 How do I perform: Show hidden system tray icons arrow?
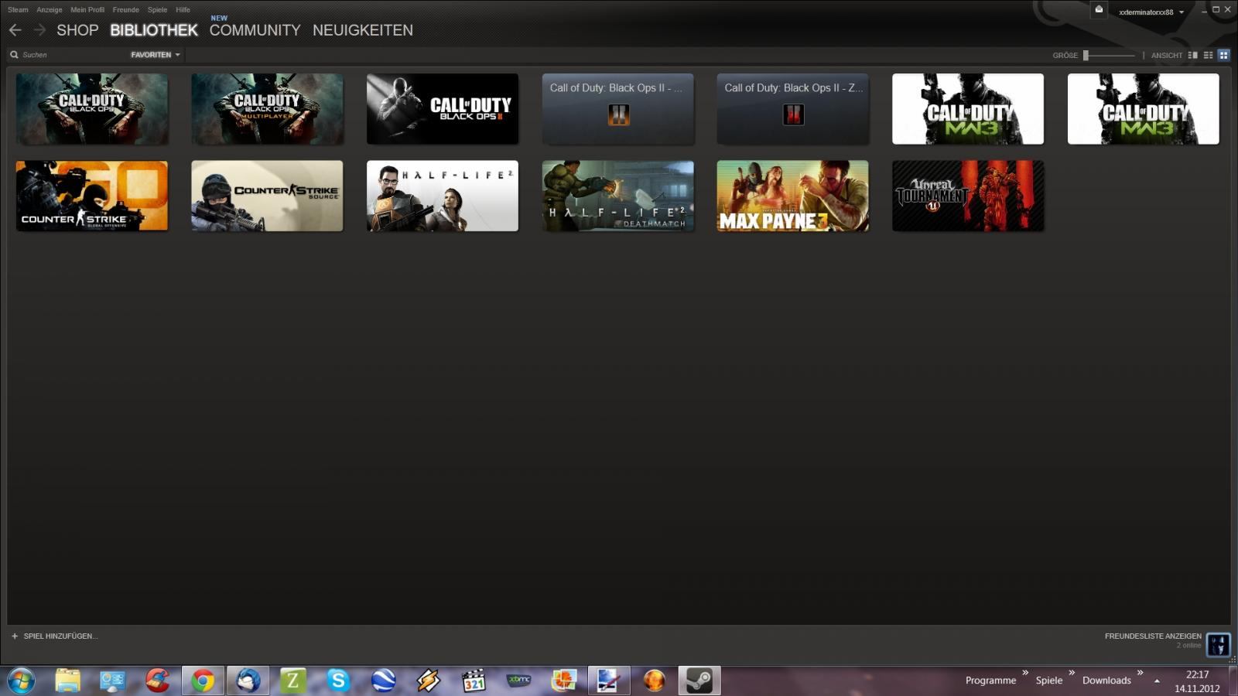[1157, 681]
